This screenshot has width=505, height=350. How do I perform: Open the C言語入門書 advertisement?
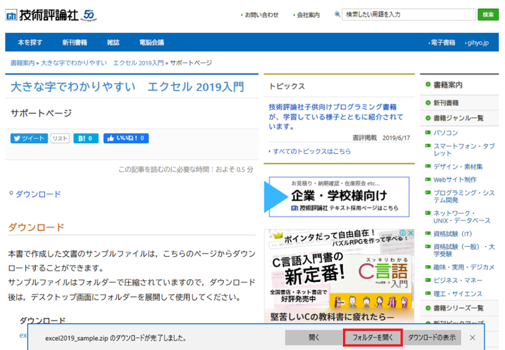pos(338,276)
